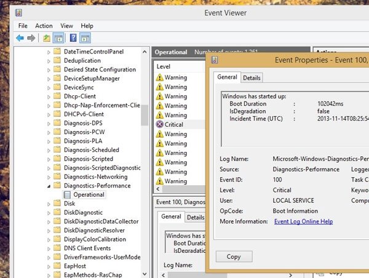
Task: Select General tab in lower preview pane
Action: point(171,216)
